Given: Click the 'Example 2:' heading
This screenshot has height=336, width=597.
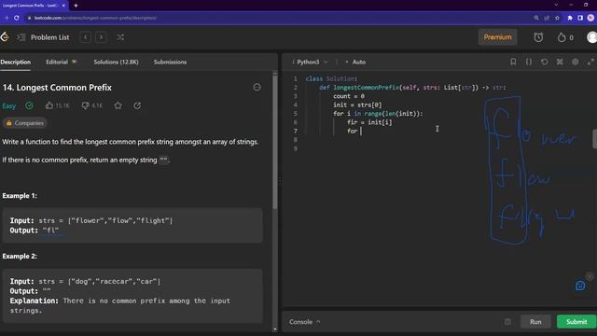Looking at the screenshot, I should (x=20, y=257).
